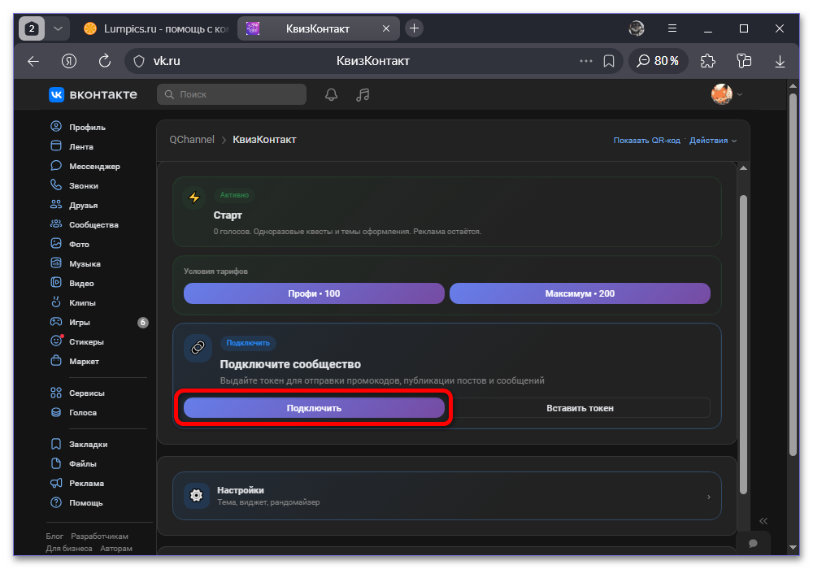Select the КвизКонтакт browser tab
Image resolution: width=813 pixels, height=569 pixels.
318,28
